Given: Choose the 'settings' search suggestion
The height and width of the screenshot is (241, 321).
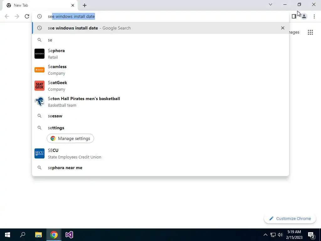Looking at the screenshot, I should [161, 128].
